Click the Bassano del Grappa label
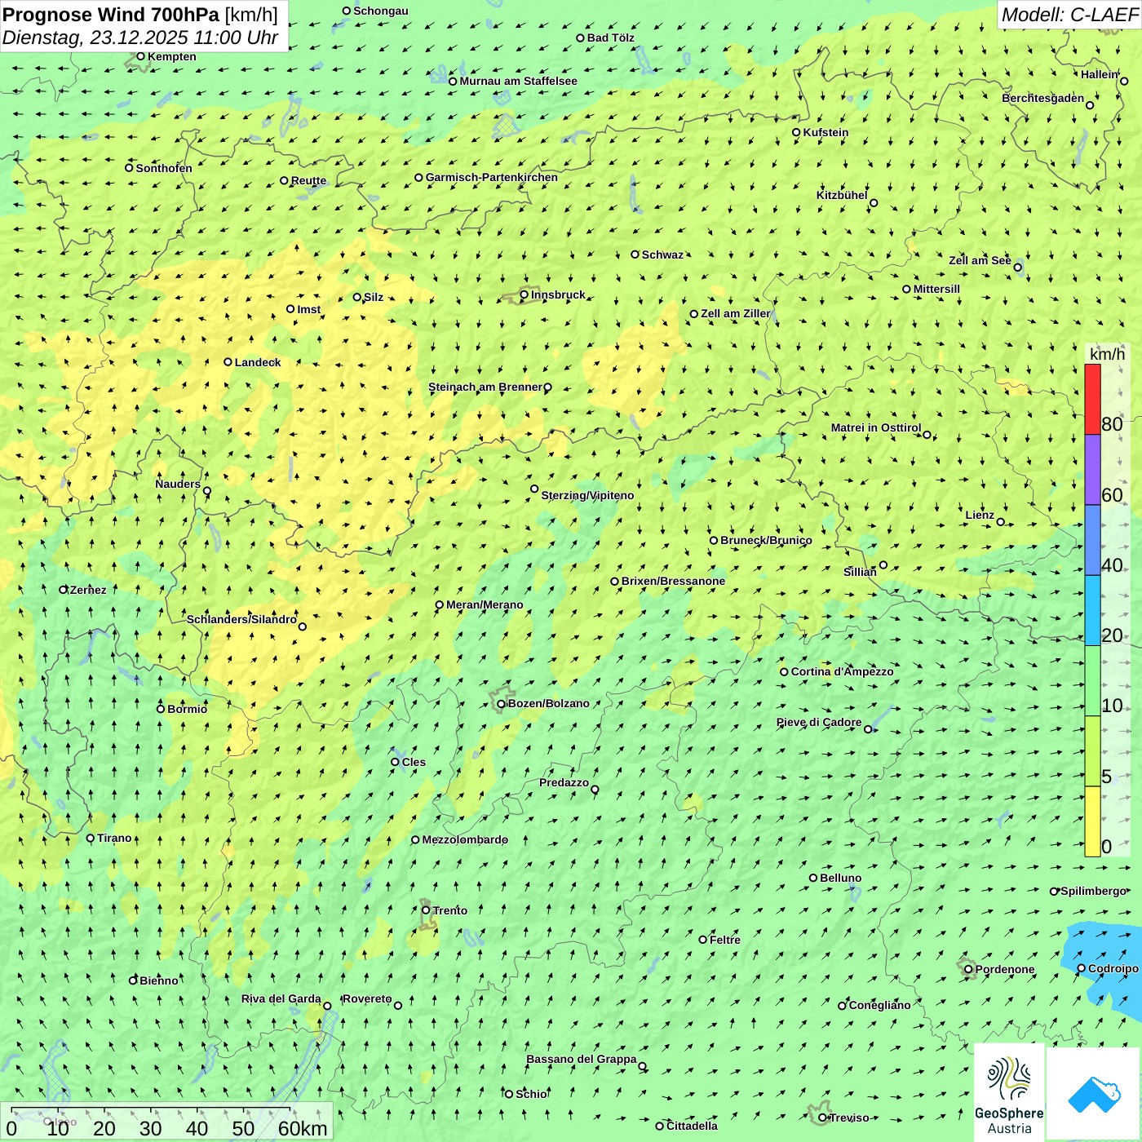The image size is (1142, 1142). pyautogui.click(x=582, y=1059)
